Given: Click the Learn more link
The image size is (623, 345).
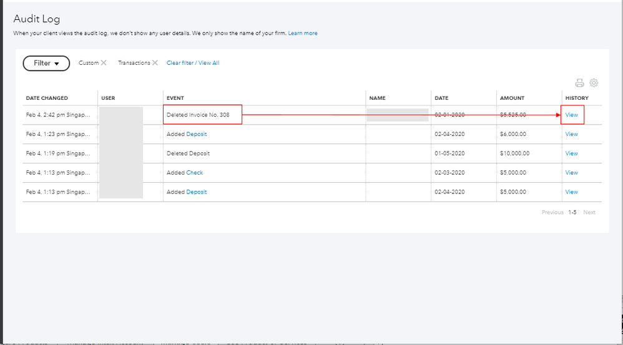Looking at the screenshot, I should (x=303, y=33).
